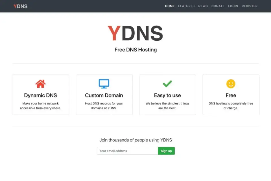Open the Register page
The image size is (271, 181).
(x=249, y=6)
